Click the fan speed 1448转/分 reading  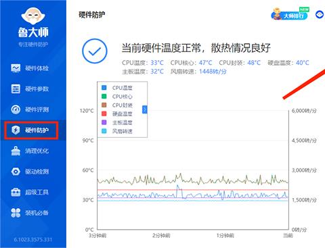click(x=198, y=72)
